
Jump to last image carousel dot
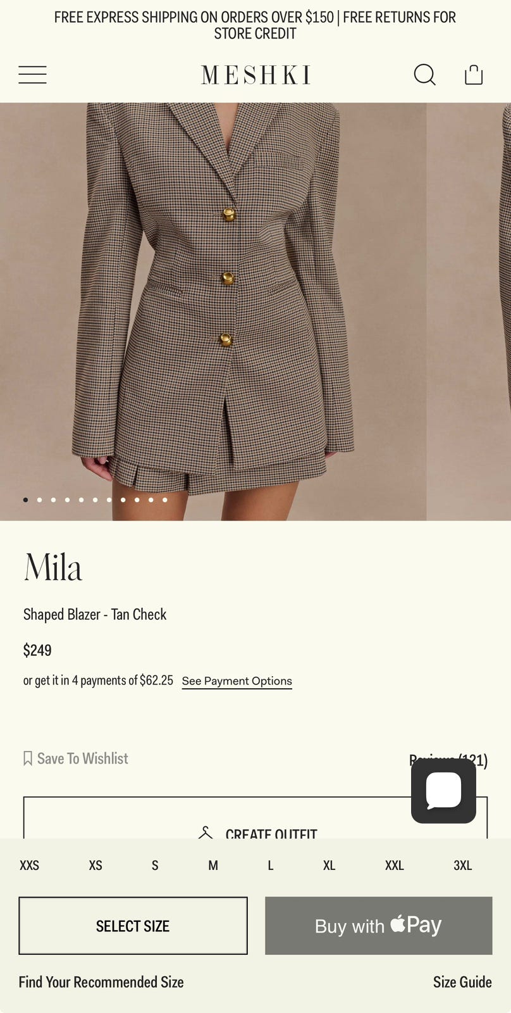164,500
